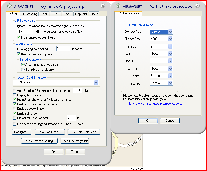207x171 pixels.
Task: Open the Data Bits dropdown
Action: point(170,47)
